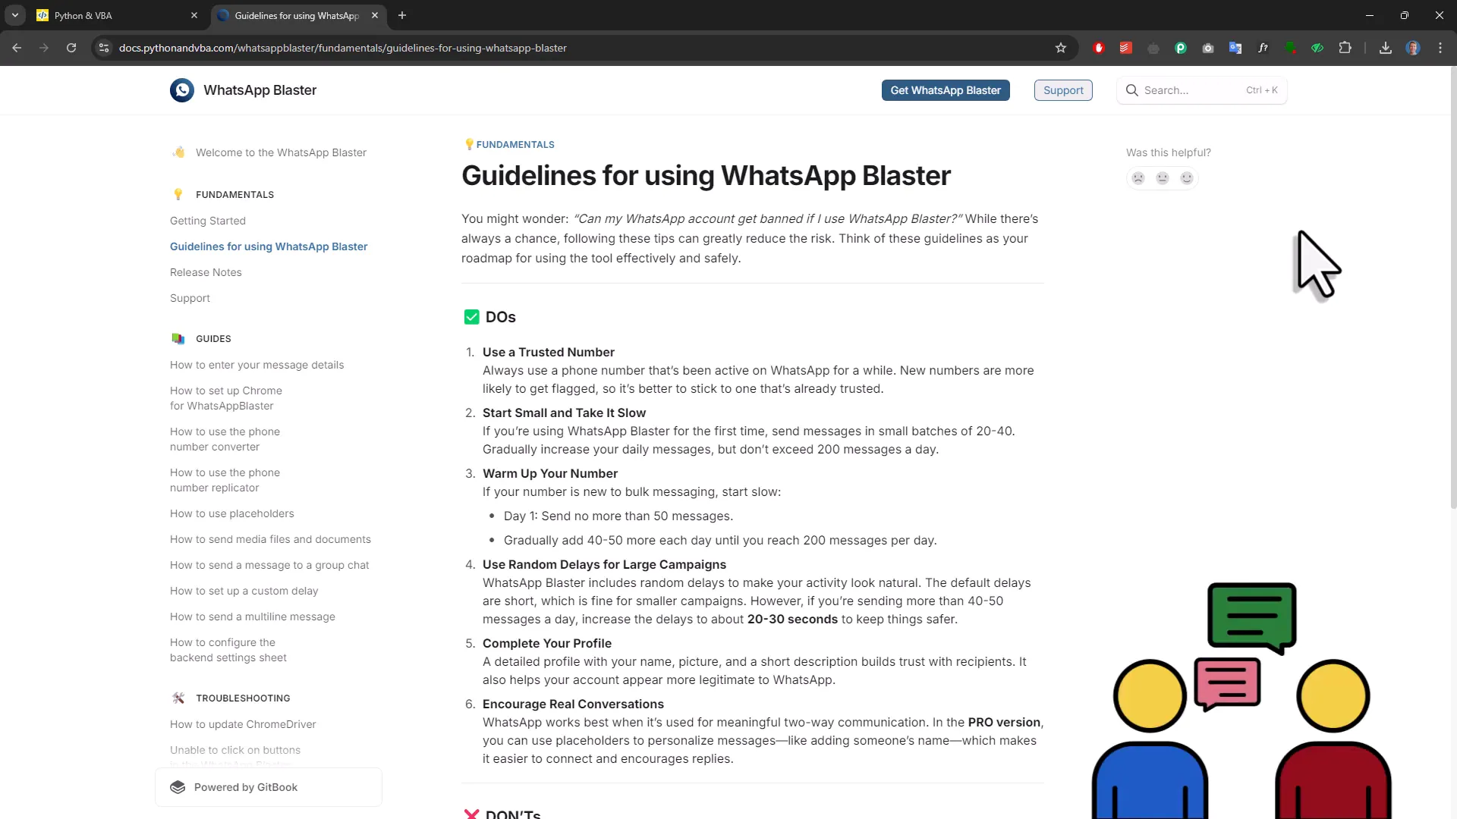This screenshot has height=819, width=1457.
Task: Click the main page title heading
Action: (706, 176)
